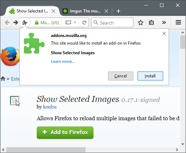This screenshot has width=186, height=153.
Task: Click the Firefox logo on the page
Action: point(10,56)
